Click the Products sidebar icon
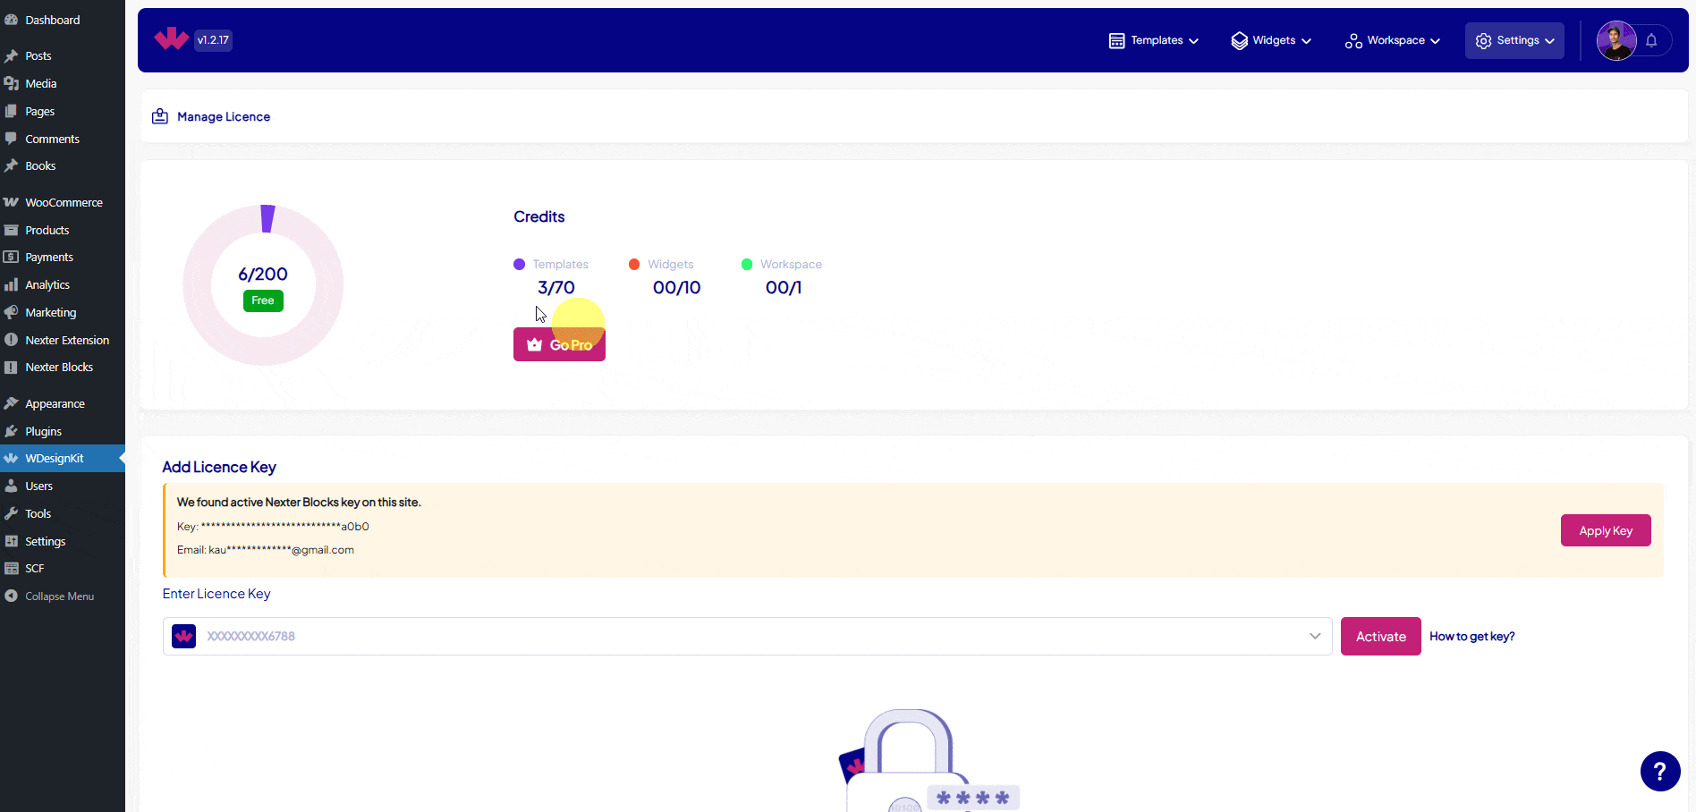This screenshot has height=812, width=1696. pos(12,230)
